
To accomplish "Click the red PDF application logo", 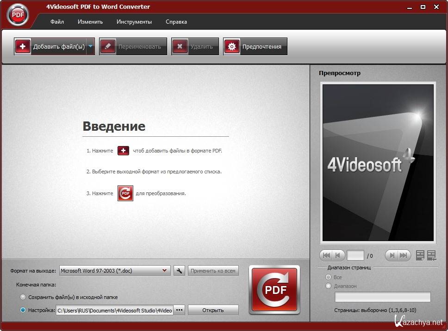I will click(18, 15).
